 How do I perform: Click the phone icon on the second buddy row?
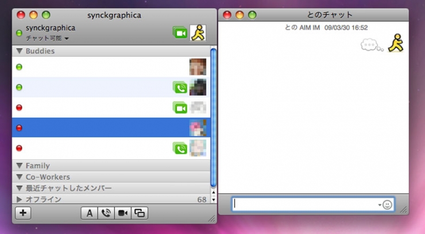tap(180, 87)
